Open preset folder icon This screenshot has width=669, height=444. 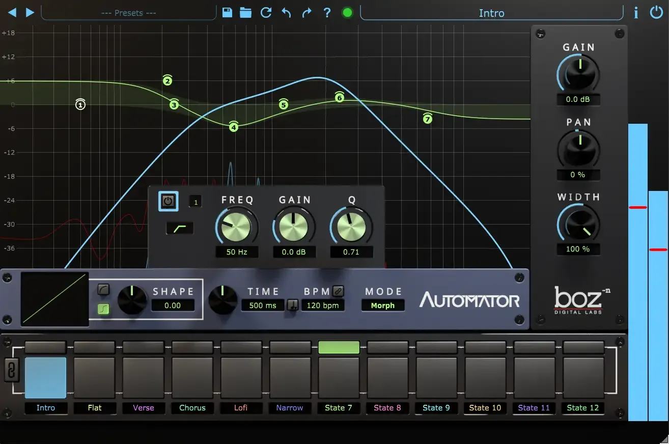246,12
